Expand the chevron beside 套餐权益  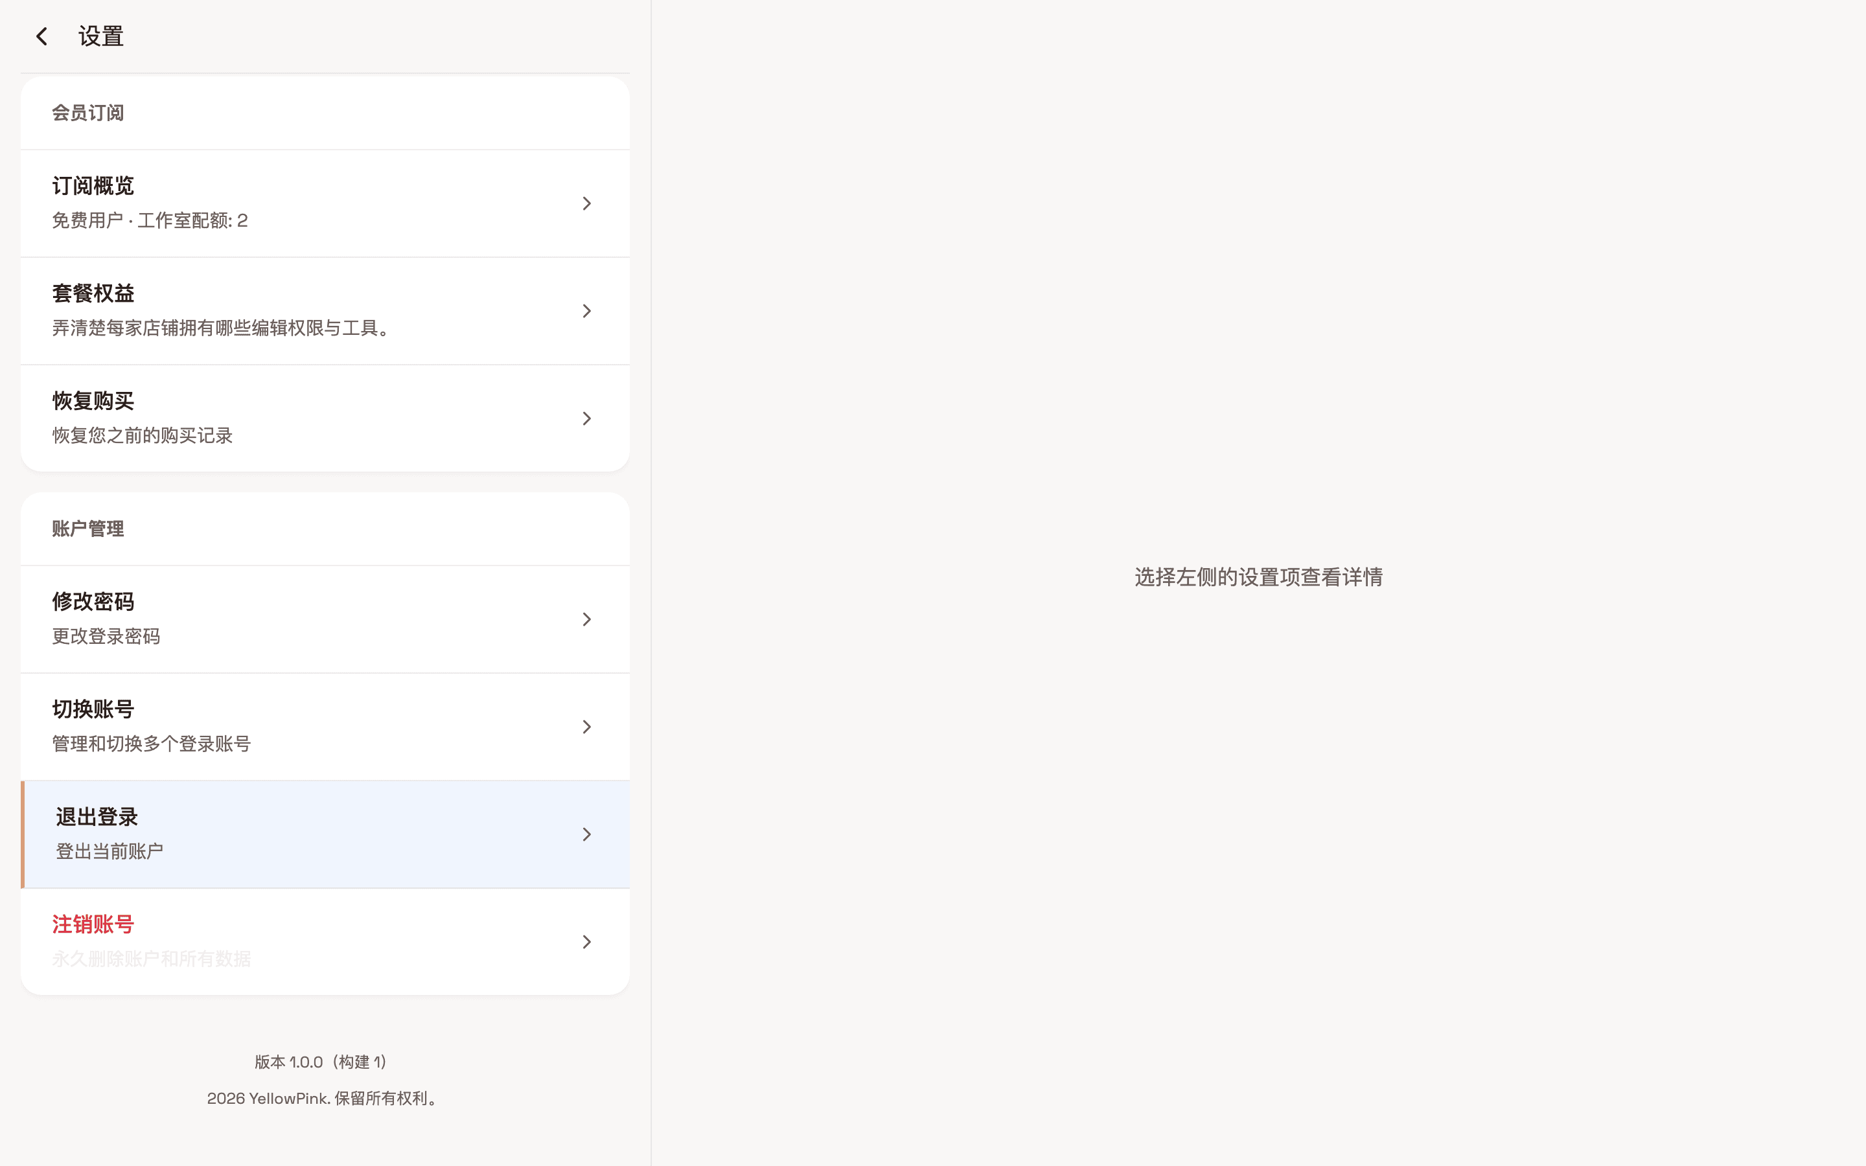tap(587, 310)
